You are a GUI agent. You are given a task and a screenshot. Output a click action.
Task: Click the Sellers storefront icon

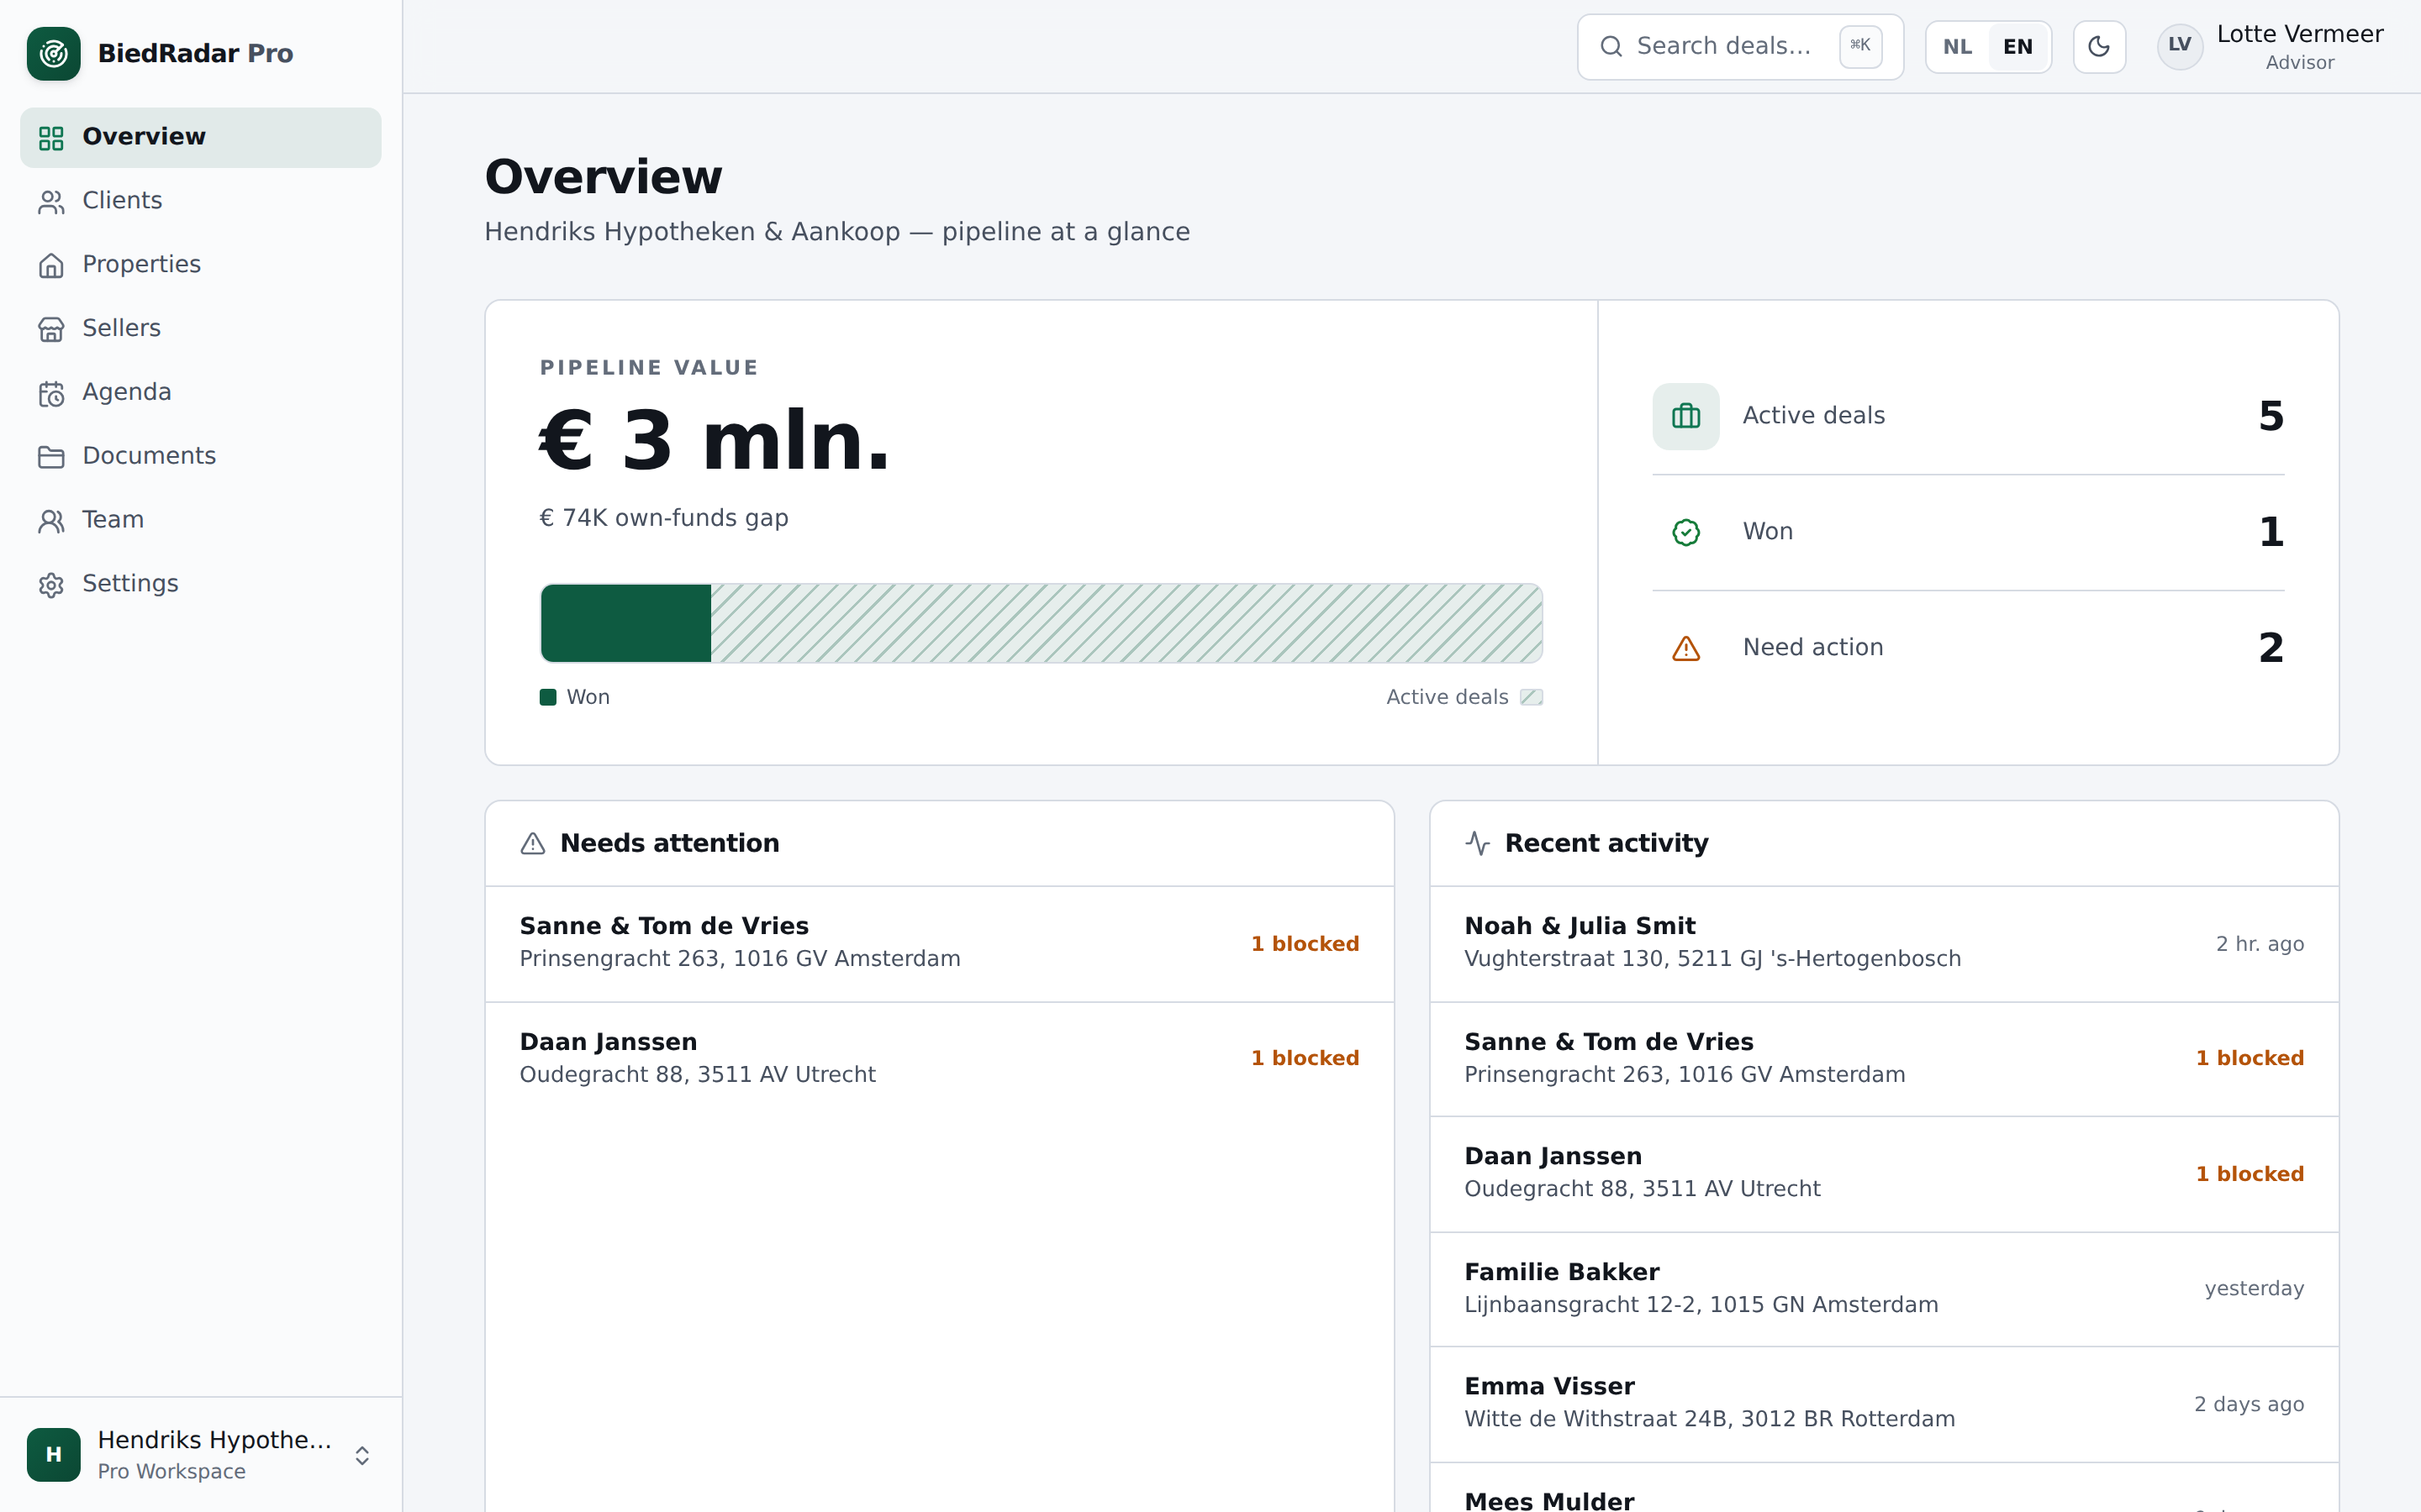[x=51, y=329]
